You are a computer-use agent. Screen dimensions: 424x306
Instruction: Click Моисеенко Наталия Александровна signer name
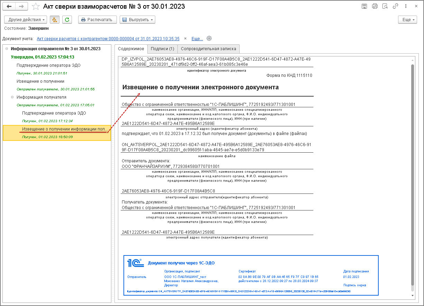pyautogui.click(x=191, y=281)
